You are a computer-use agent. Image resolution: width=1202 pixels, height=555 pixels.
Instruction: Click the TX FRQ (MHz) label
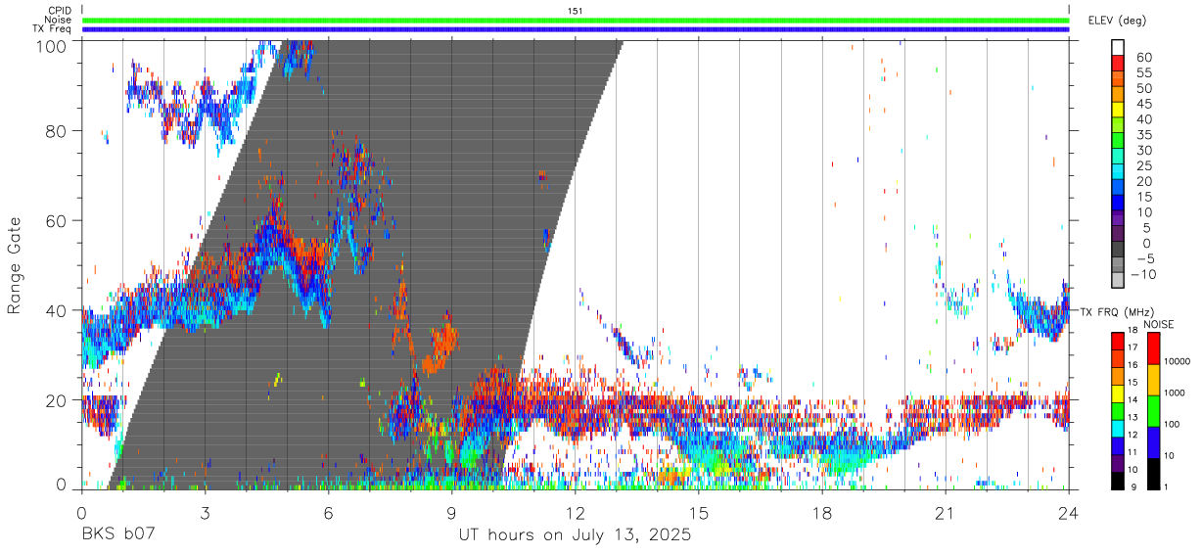[1117, 312]
